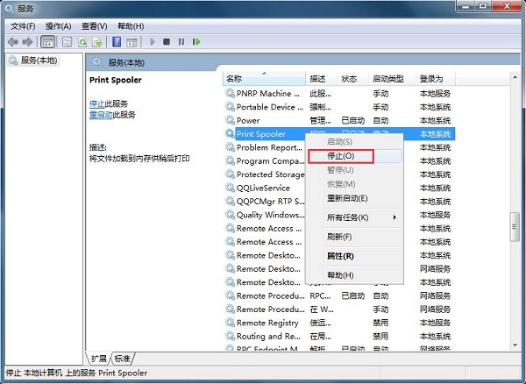The width and height of the screenshot is (526, 384).
Task: Open the 文件(F) menu
Action: (23, 26)
